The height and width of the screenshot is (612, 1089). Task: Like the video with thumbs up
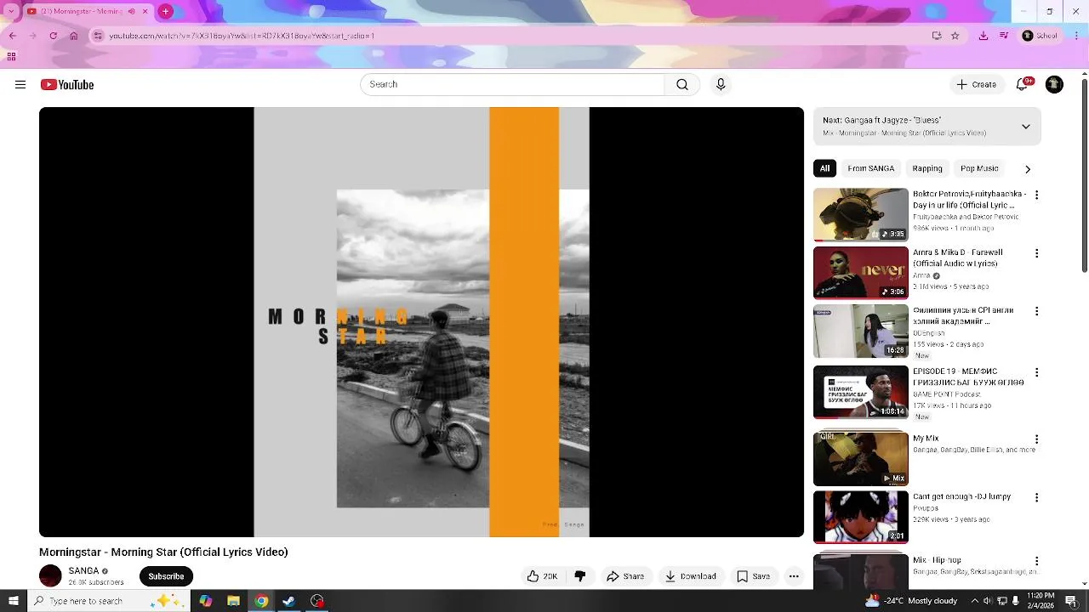click(542, 576)
